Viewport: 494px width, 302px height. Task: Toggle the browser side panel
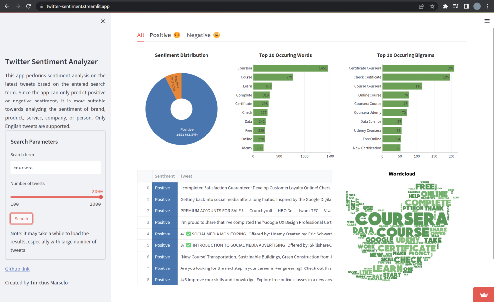click(x=466, y=6)
